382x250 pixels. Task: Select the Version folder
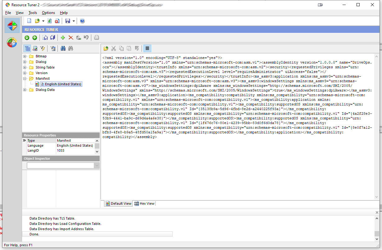(41, 73)
